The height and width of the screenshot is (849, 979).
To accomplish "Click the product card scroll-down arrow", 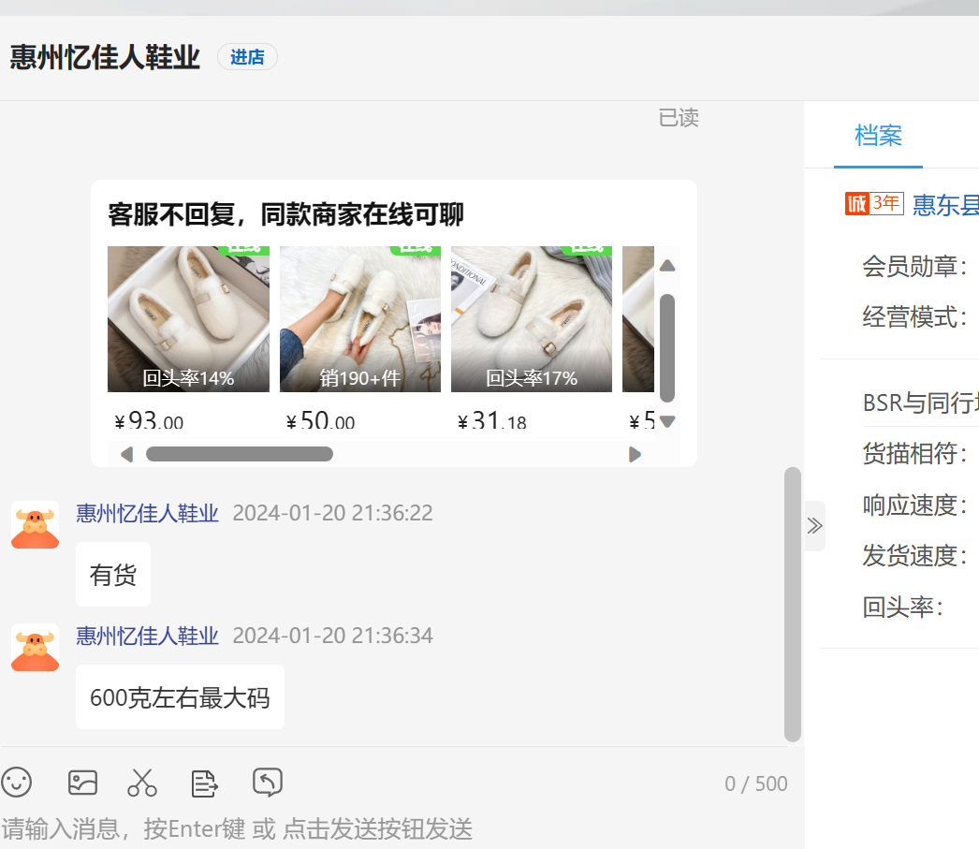I will (x=667, y=421).
